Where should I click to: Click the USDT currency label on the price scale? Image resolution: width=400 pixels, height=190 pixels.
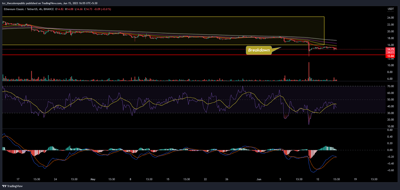click(x=391, y=9)
